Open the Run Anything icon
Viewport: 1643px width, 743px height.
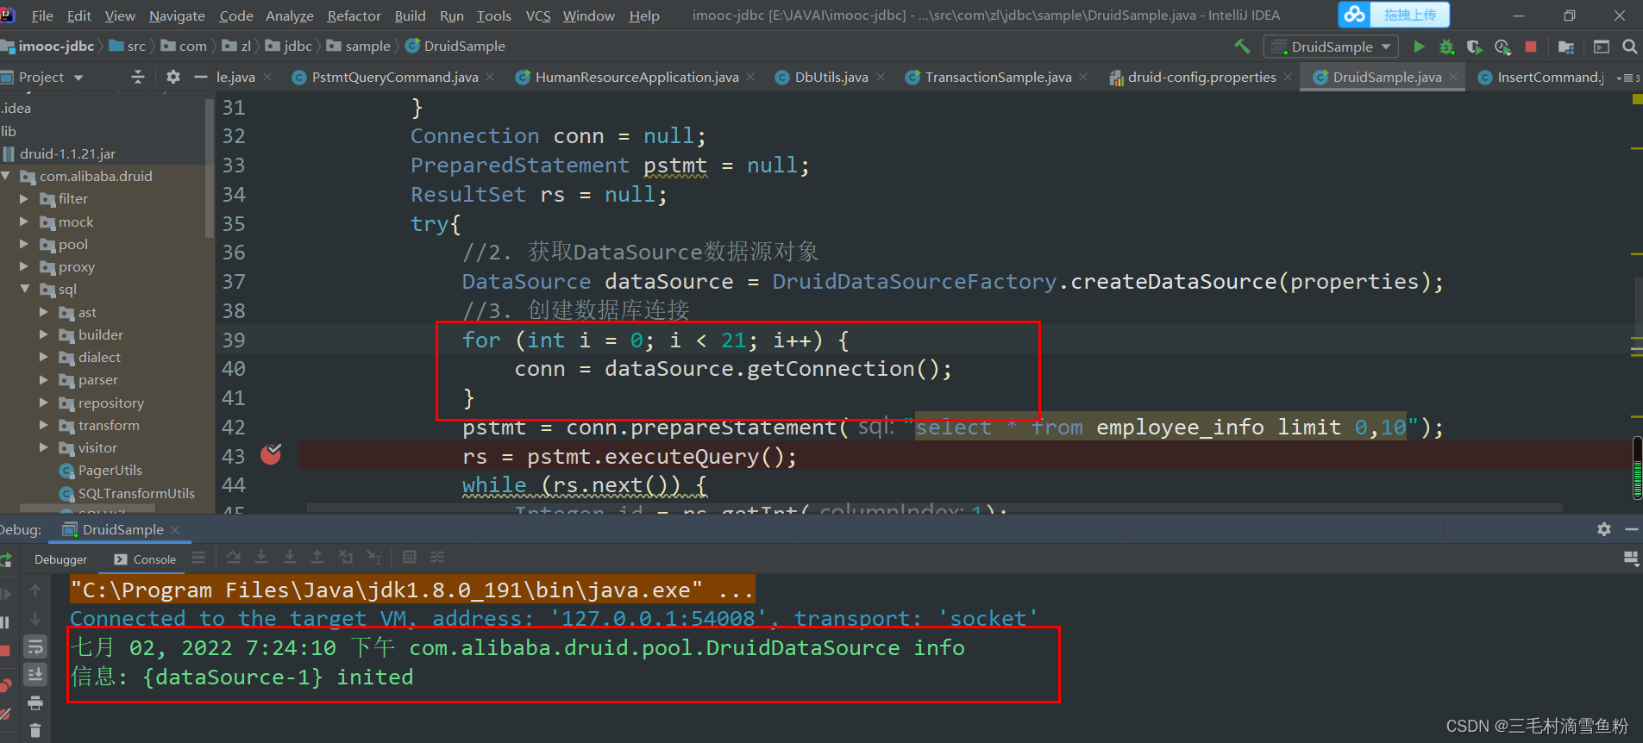[x=1602, y=47]
